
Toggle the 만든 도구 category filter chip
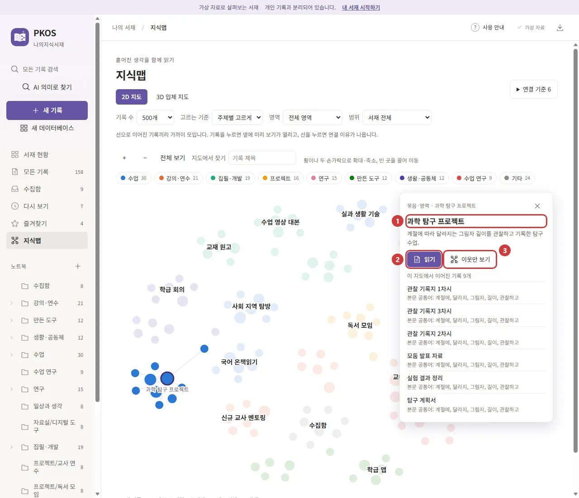[x=369, y=178]
